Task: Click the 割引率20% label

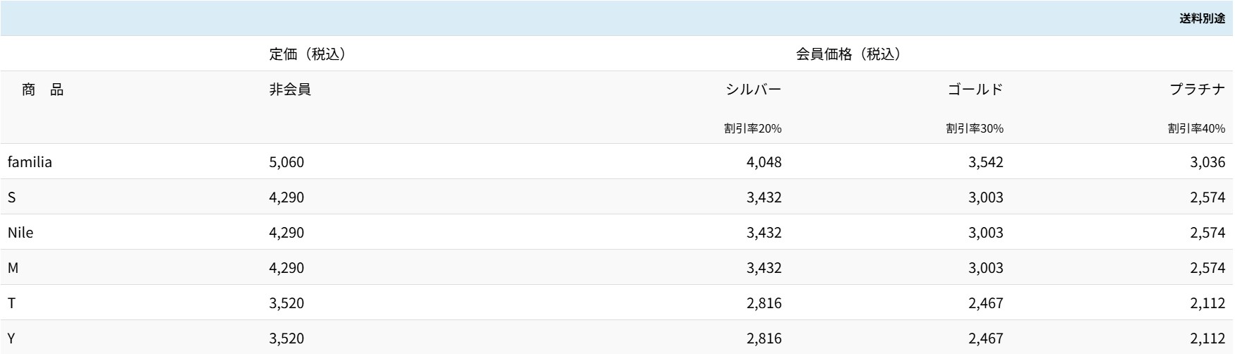Action: coord(752,128)
